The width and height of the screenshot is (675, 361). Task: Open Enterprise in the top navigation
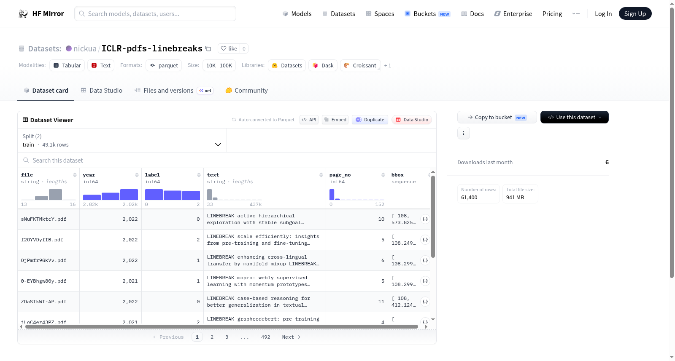click(x=513, y=14)
